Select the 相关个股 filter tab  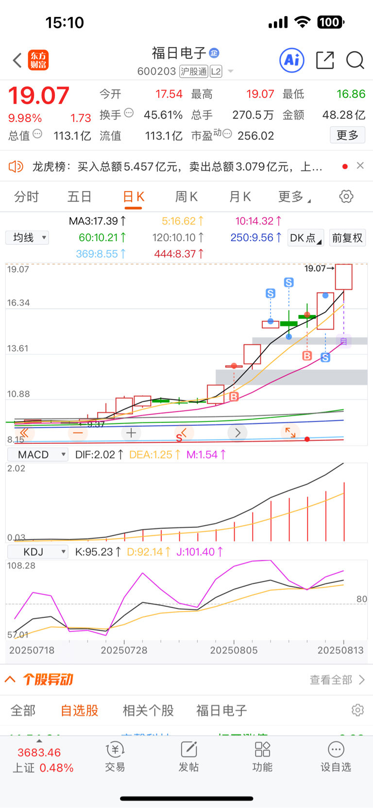(148, 711)
